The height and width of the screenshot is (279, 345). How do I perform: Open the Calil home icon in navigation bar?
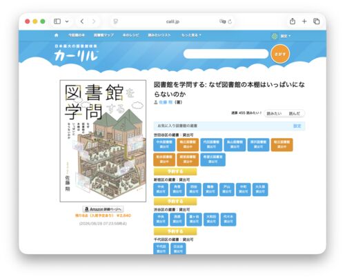tap(57, 35)
